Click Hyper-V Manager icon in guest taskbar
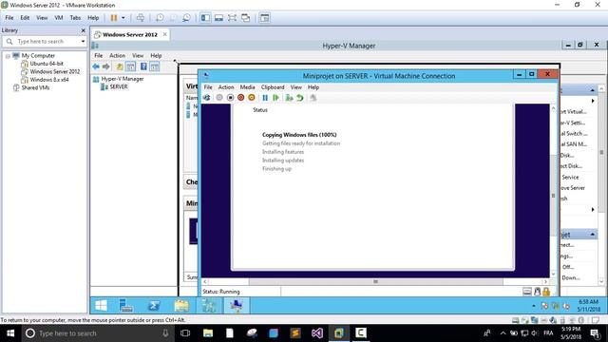This screenshot has height=342, width=608. tap(209, 306)
